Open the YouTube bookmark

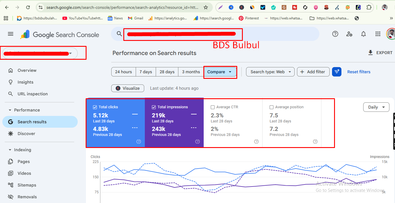83,18
